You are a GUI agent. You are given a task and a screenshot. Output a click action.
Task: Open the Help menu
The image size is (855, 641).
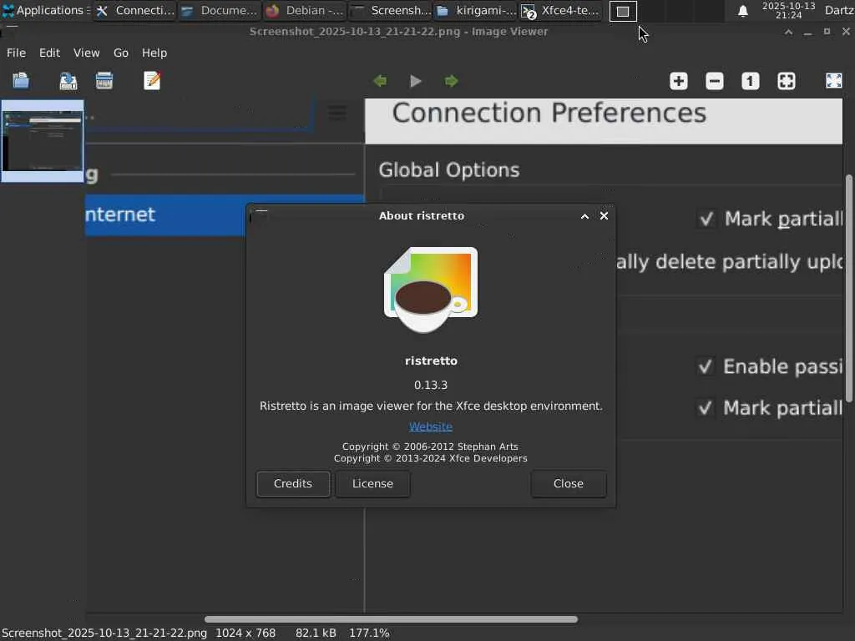(x=154, y=53)
